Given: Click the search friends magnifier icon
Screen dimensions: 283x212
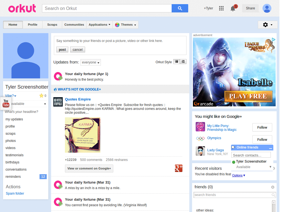Looking at the screenshot, I should click(x=273, y=195).
